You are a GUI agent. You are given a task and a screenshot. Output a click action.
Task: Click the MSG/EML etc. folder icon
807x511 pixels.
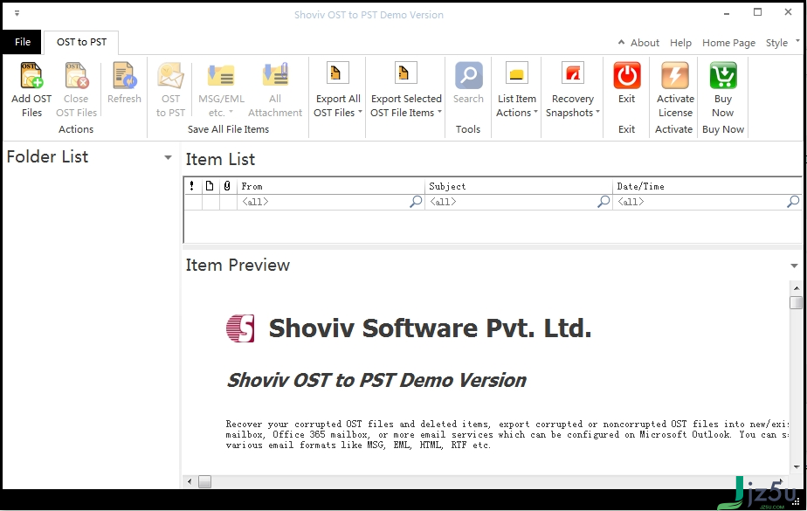221,75
